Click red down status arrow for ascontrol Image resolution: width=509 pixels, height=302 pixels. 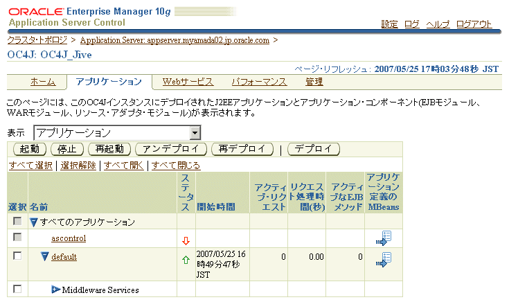[186, 240]
